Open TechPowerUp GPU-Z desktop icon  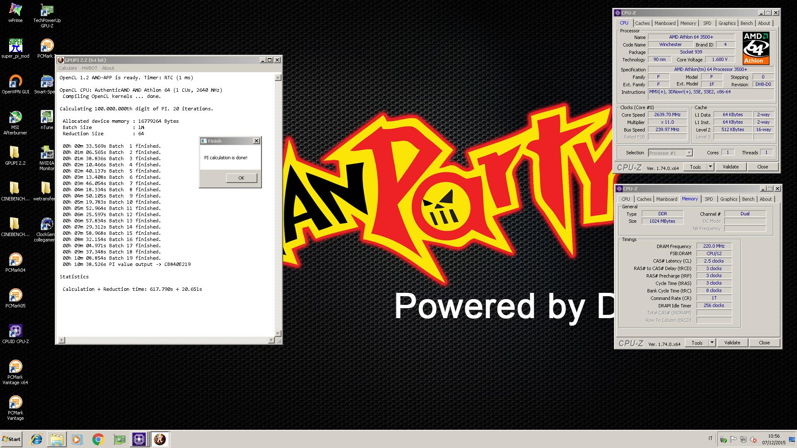coord(47,16)
